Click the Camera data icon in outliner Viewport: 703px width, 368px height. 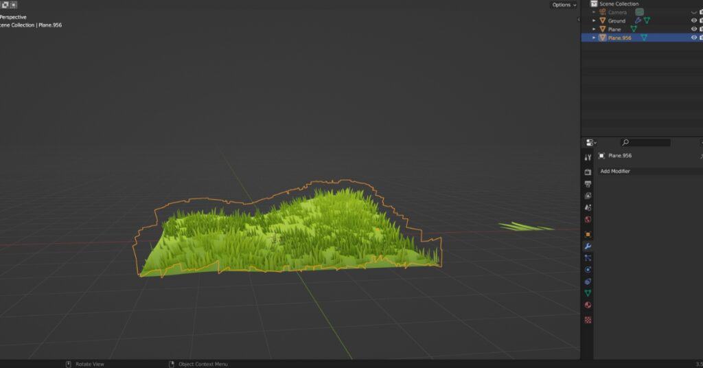tap(640, 12)
